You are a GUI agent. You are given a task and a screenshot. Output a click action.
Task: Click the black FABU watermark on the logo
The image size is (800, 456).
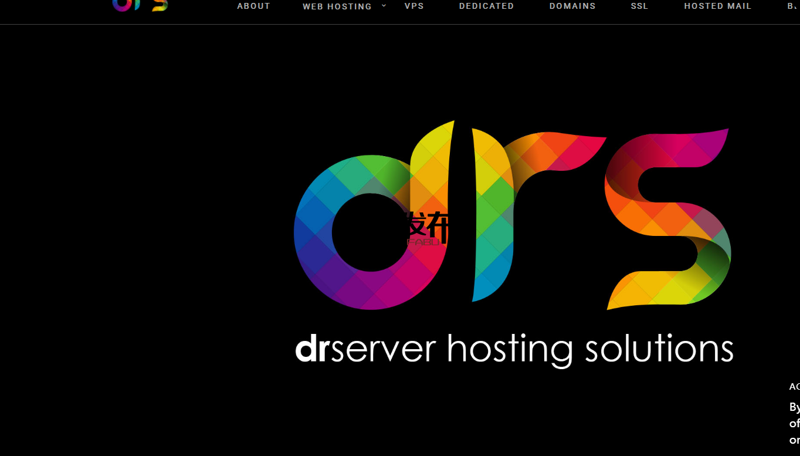pyautogui.click(x=423, y=229)
